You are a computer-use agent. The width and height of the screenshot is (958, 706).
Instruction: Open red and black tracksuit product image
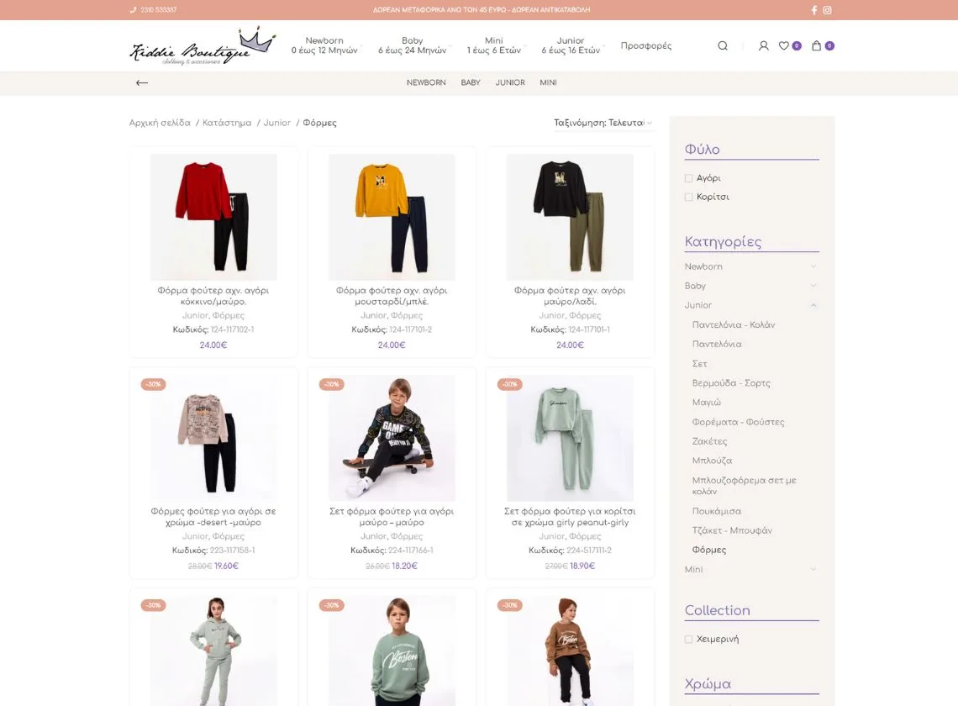pyautogui.click(x=213, y=217)
